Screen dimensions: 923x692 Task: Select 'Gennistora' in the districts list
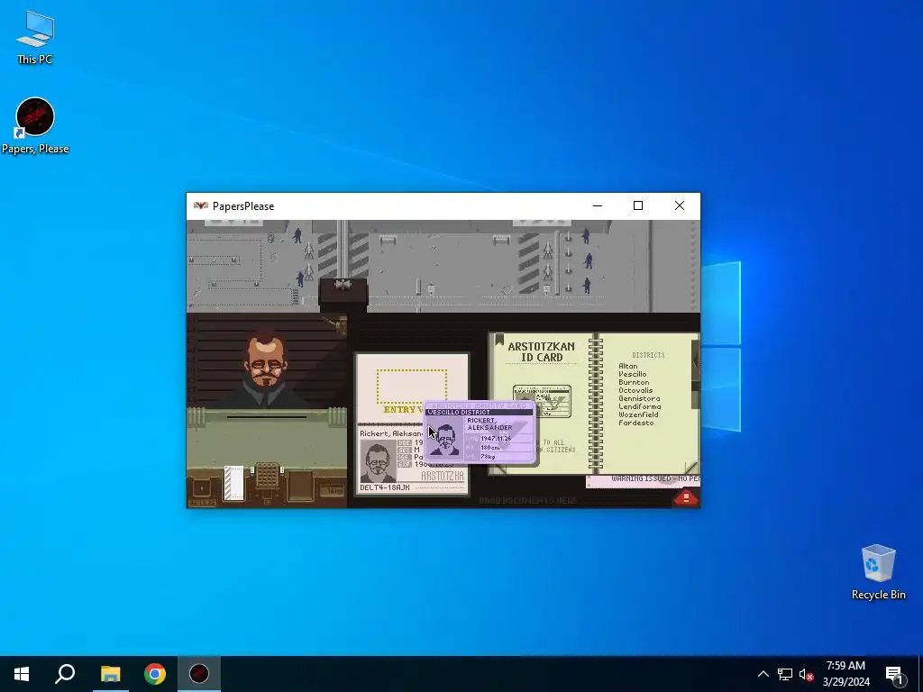pos(639,398)
